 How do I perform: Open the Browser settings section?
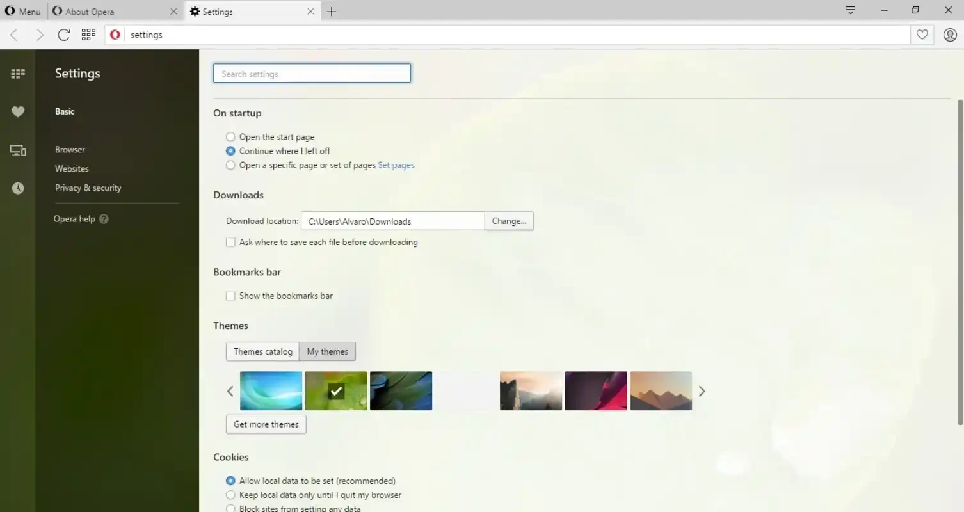70,150
